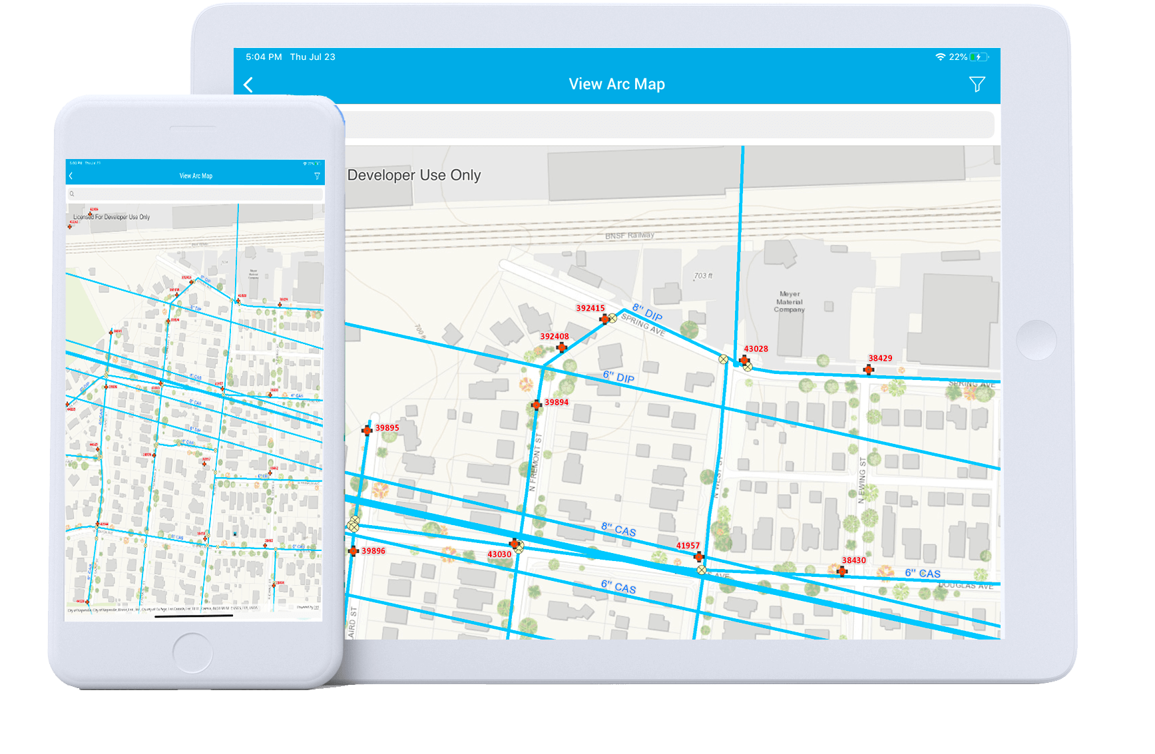
Task: Click the Meyer Material Company label
Action: click(x=790, y=301)
